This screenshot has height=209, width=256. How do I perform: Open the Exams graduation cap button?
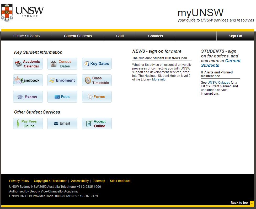(x=28, y=97)
